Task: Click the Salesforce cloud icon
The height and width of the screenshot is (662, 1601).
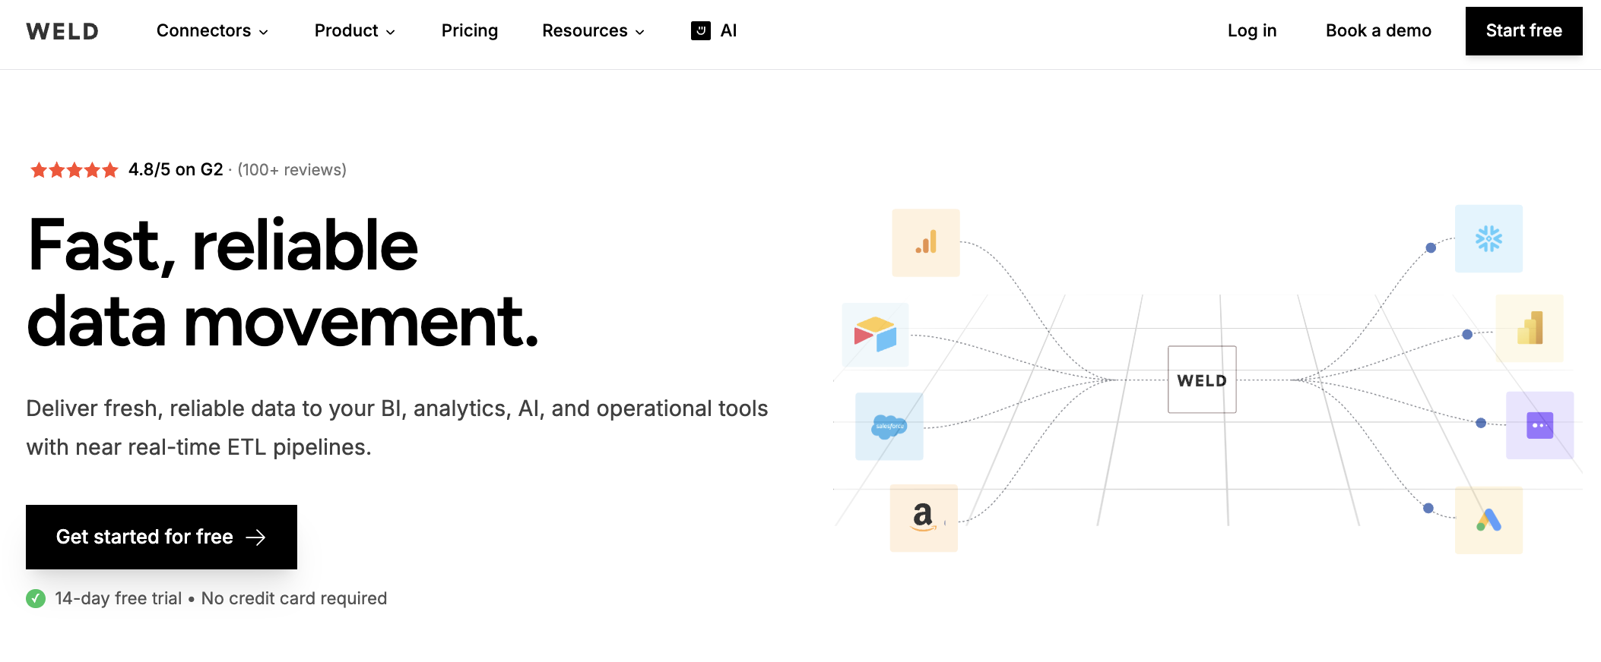Action: pyautogui.click(x=889, y=426)
